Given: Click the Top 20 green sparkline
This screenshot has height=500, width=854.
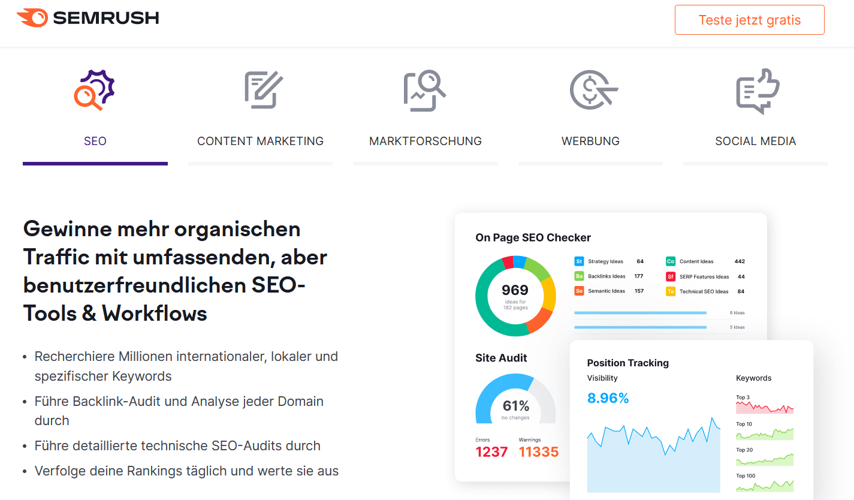Looking at the screenshot, I should (765, 459).
